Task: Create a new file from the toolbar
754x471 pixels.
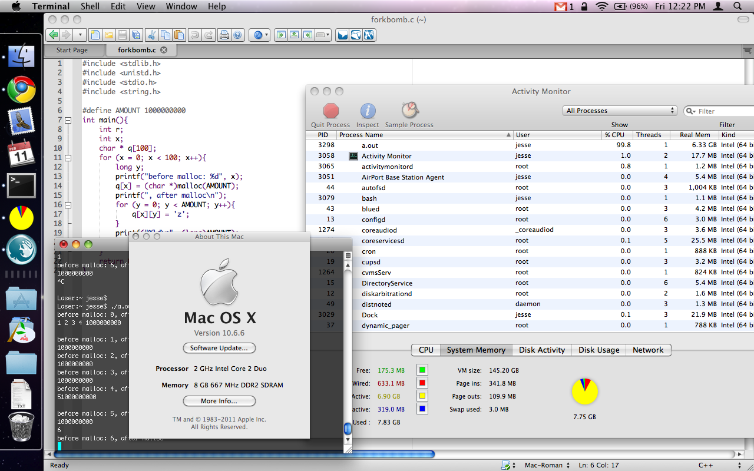Action: [x=95, y=35]
